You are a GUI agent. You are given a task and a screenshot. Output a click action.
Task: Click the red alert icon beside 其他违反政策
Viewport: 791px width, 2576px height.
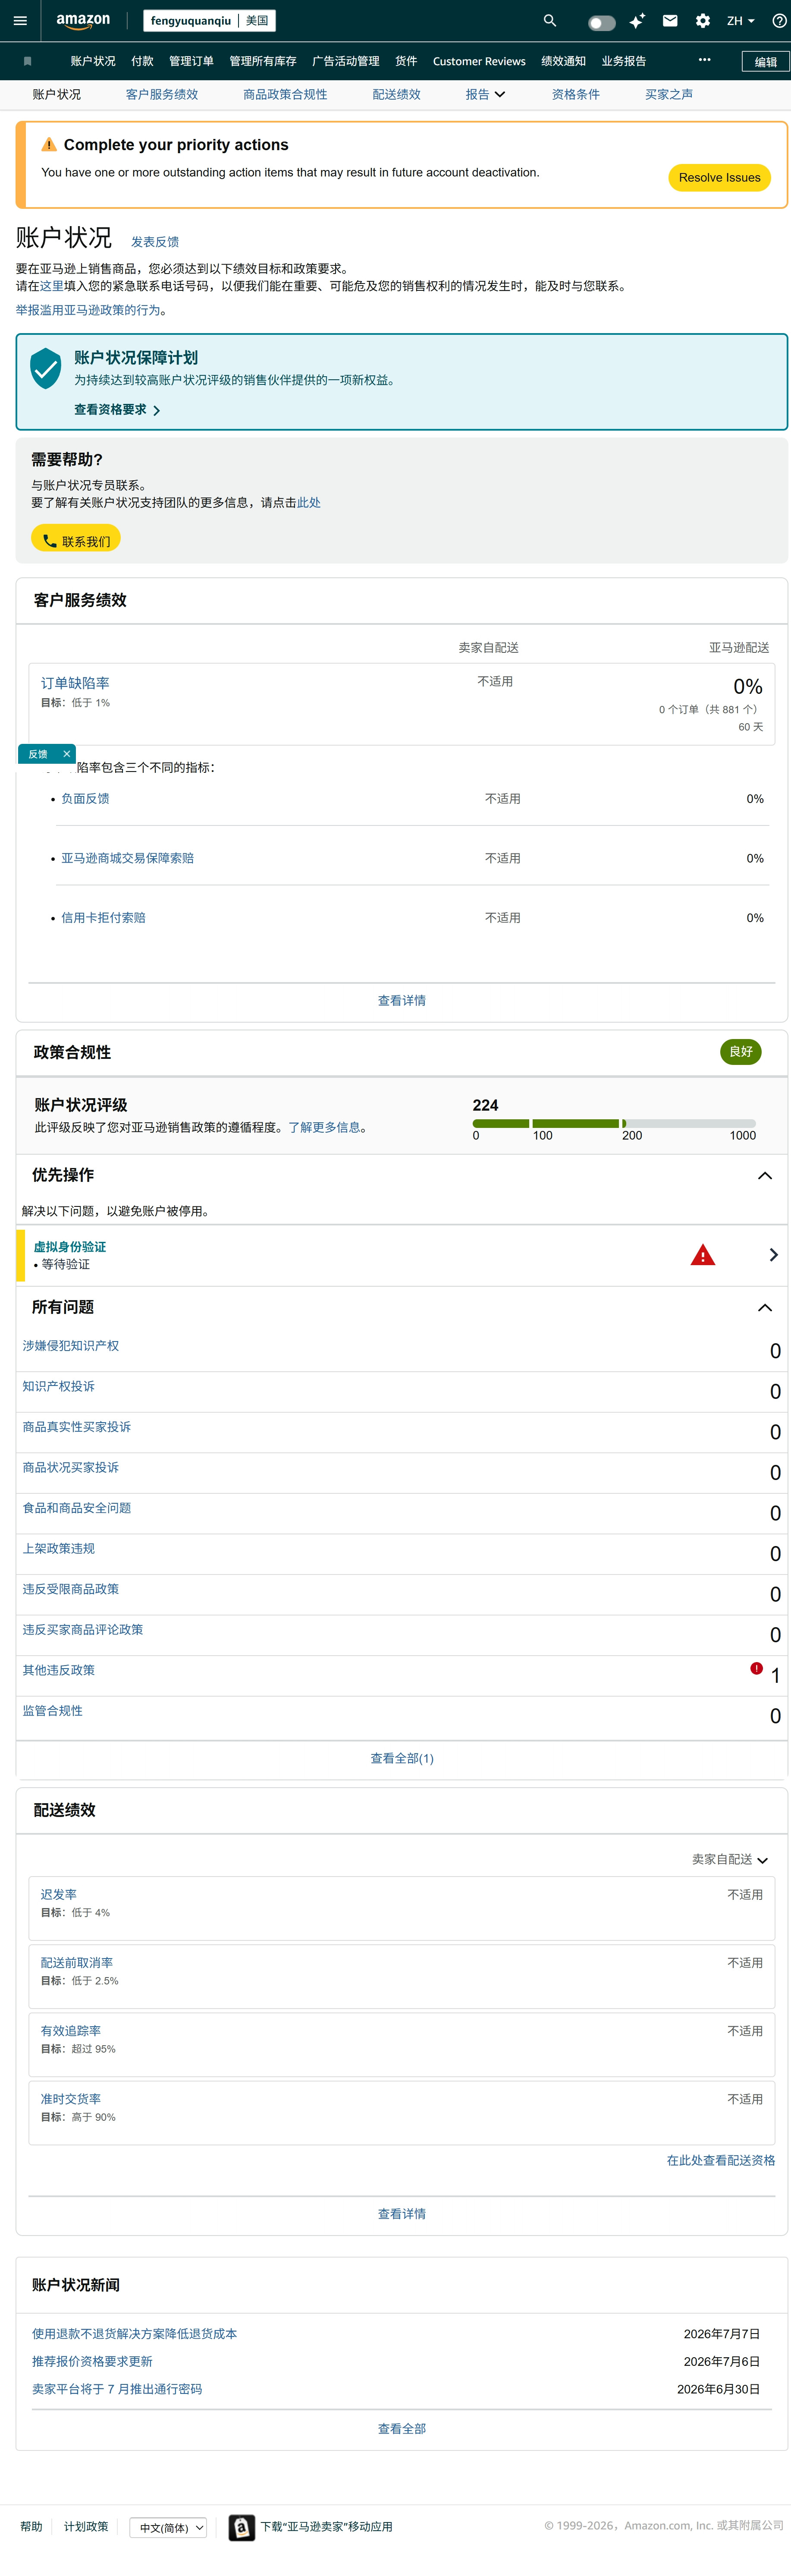757,1668
